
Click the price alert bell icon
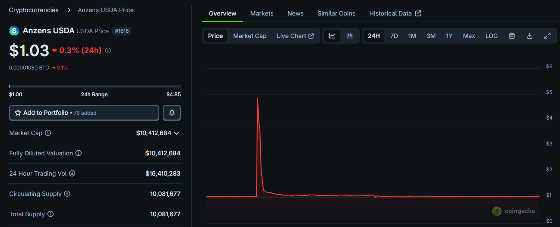(172, 113)
